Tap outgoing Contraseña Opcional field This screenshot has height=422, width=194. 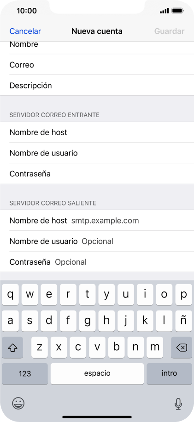pos(97,262)
